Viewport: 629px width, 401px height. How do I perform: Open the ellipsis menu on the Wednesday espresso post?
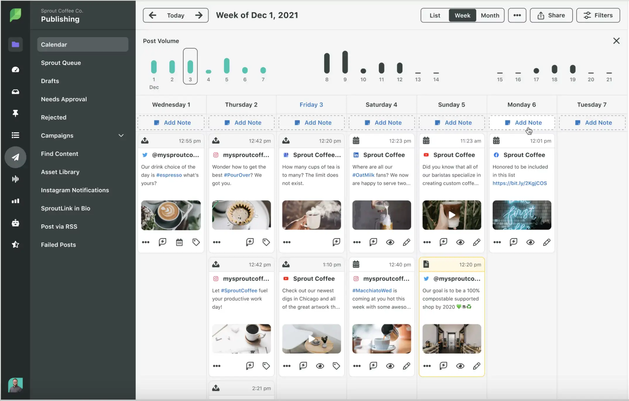click(x=145, y=242)
